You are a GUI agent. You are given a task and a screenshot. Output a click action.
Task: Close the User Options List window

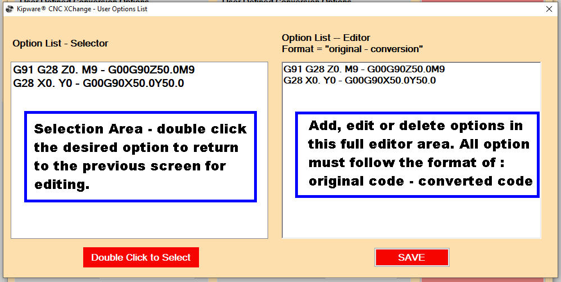tap(549, 10)
